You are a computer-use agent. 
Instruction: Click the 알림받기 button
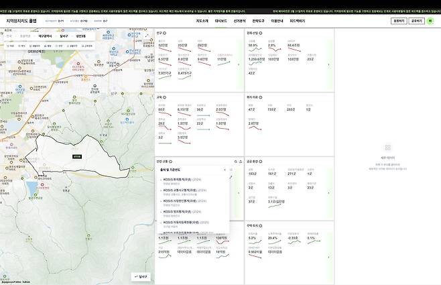pos(398,21)
